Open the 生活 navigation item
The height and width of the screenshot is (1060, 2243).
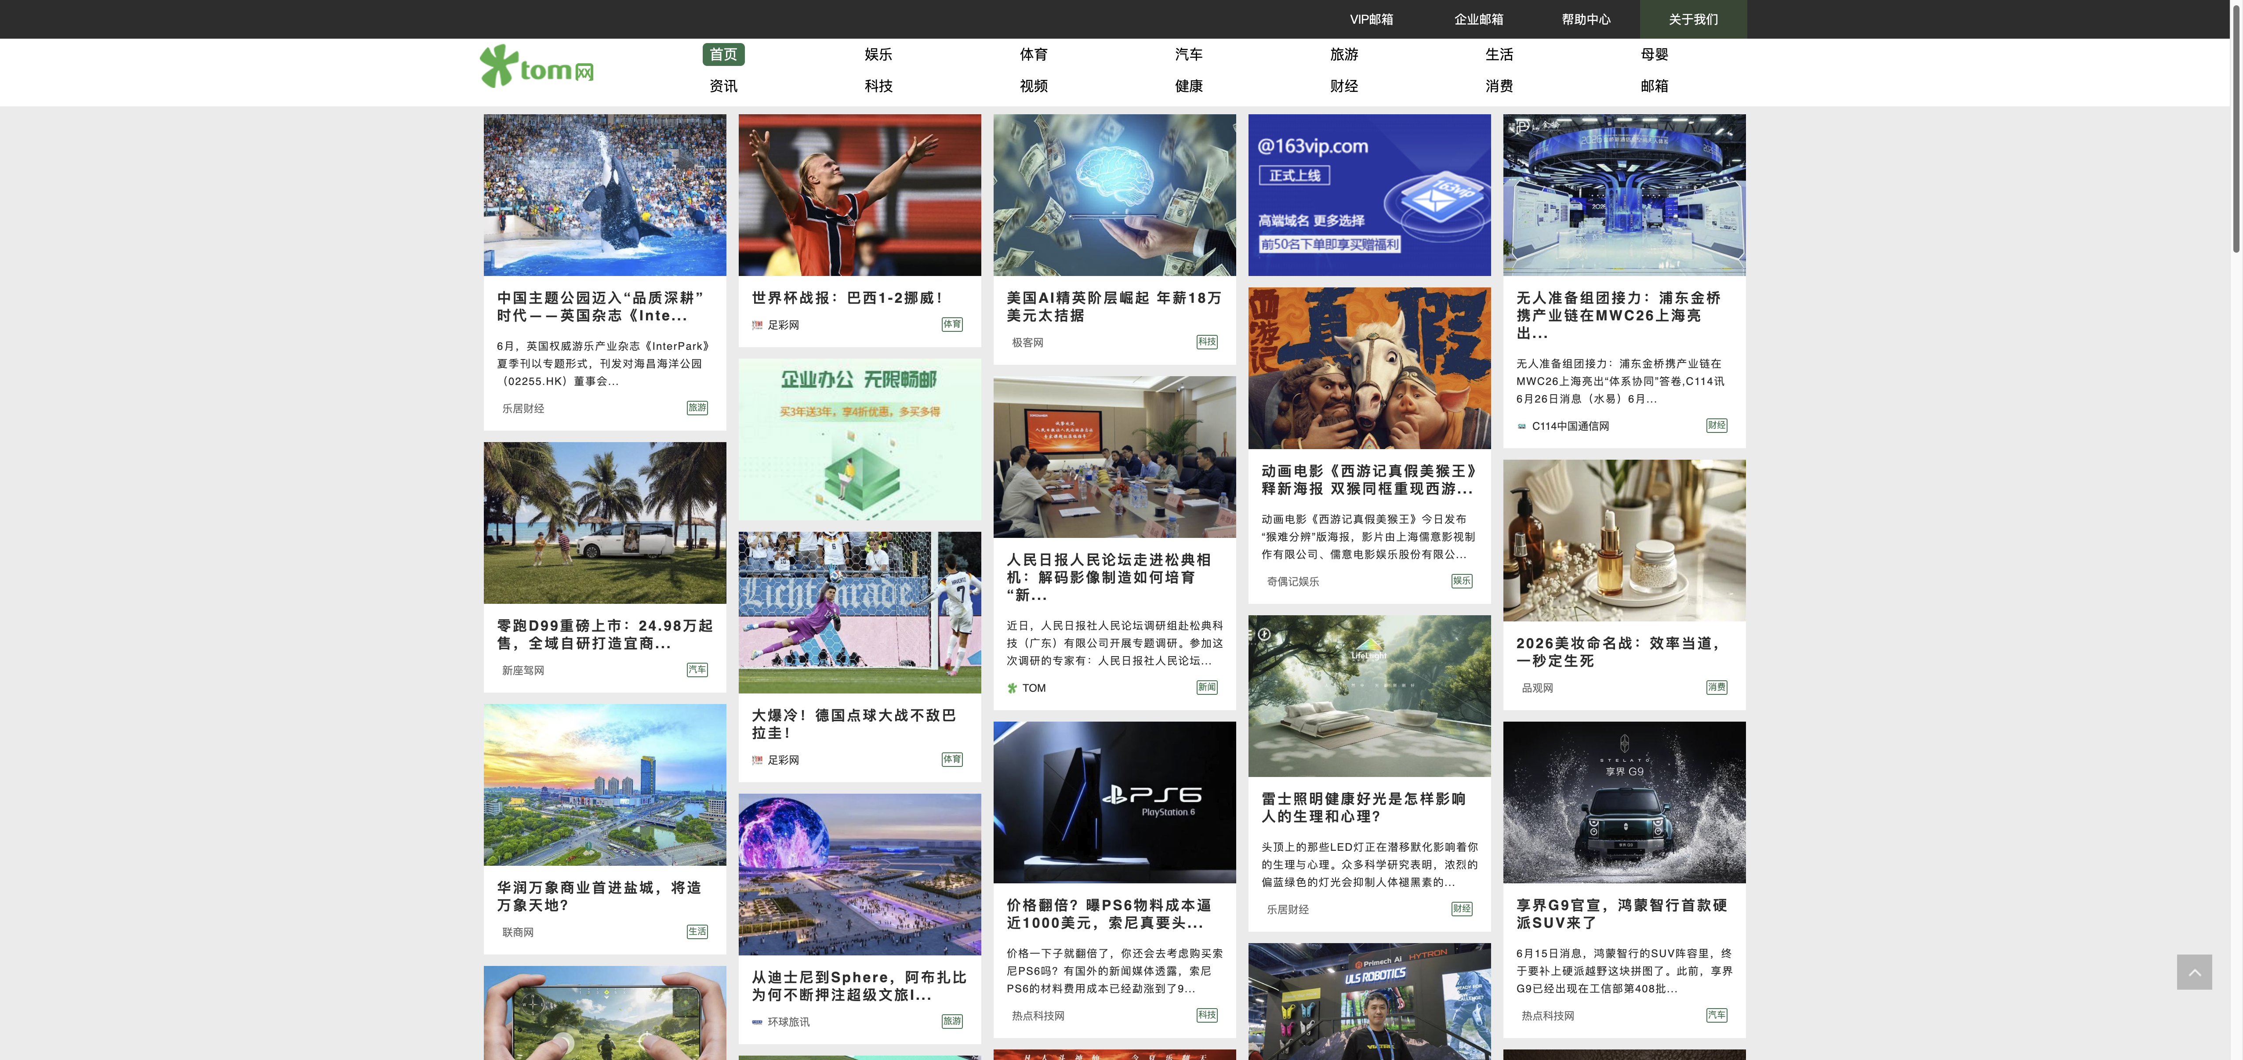pos(1499,54)
